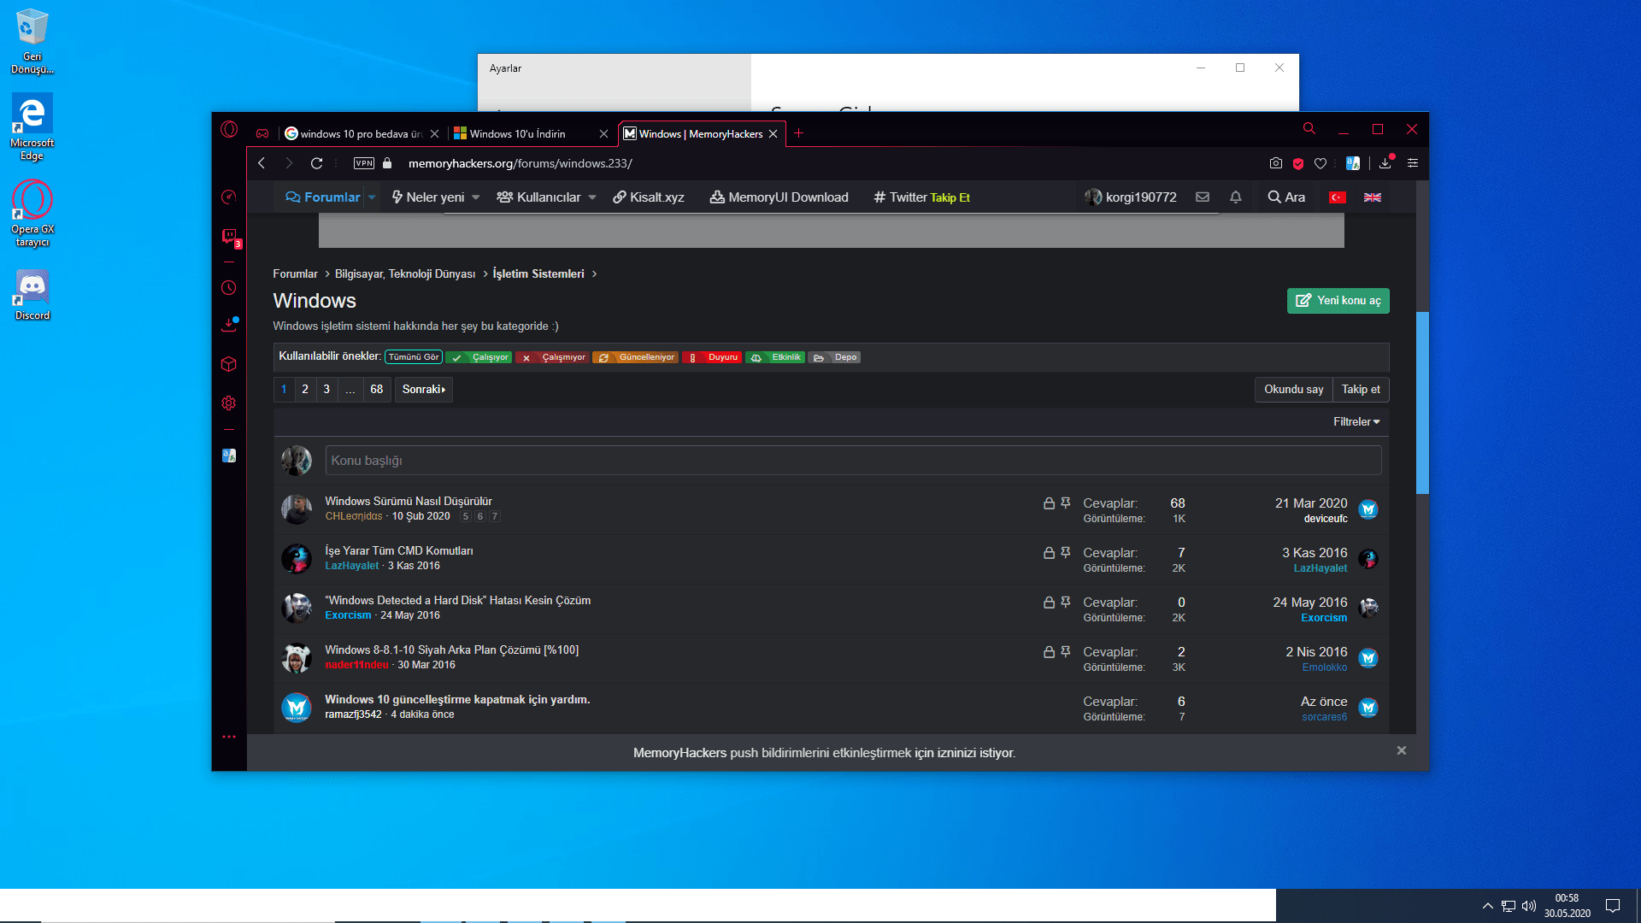Image resolution: width=1641 pixels, height=923 pixels.
Task: Click the 'Okundu say' button
Action: pos(1293,390)
